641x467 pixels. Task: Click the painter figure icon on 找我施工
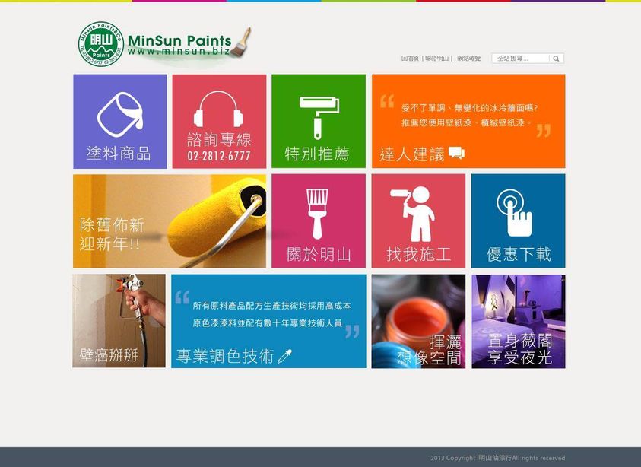[x=413, y=214]
